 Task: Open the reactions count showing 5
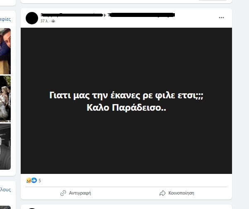[40, 180]
